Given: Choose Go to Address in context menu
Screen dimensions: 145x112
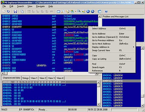Looking at the screenshot, I should point(112,34).
